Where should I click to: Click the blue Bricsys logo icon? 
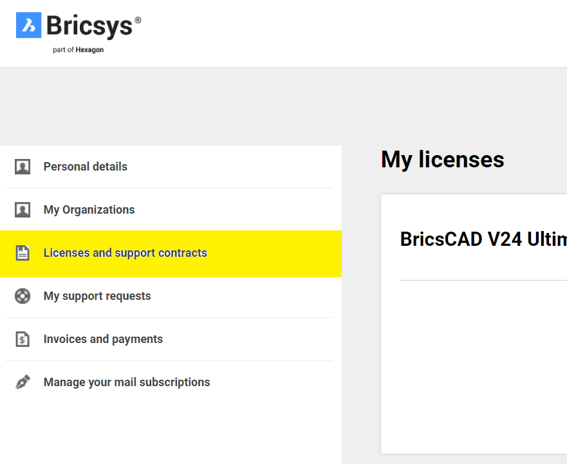point(28,25)
